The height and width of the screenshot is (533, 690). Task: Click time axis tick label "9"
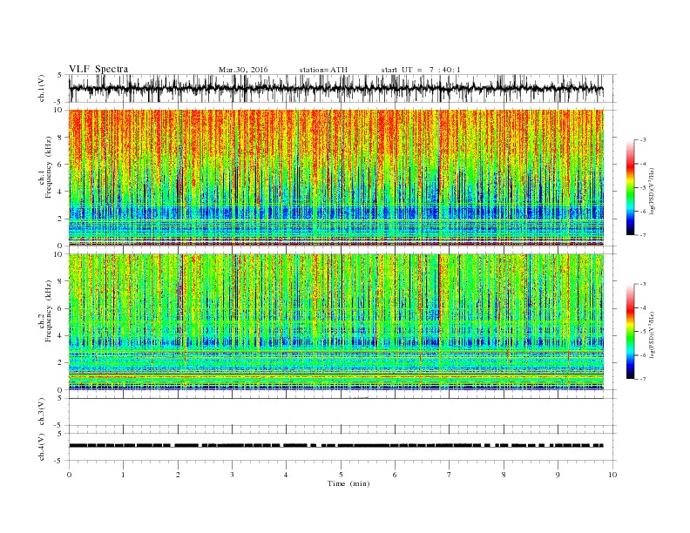558,475
